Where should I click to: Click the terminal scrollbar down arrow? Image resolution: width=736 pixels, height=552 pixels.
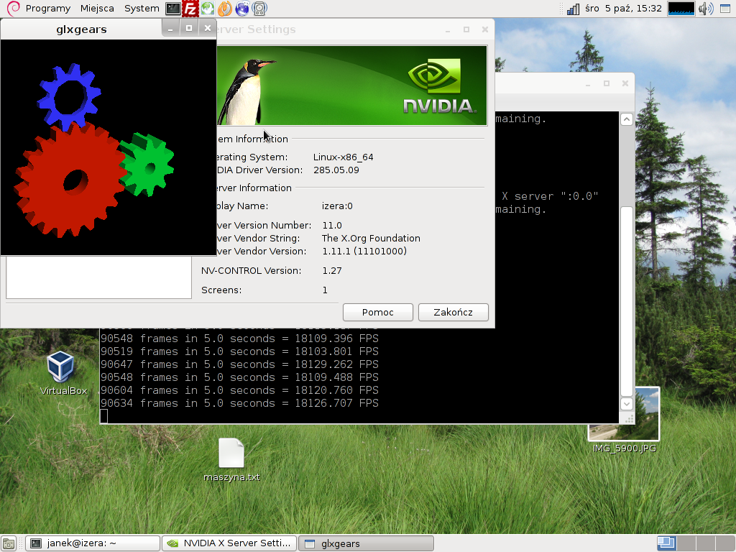click(x=627, y=404)
